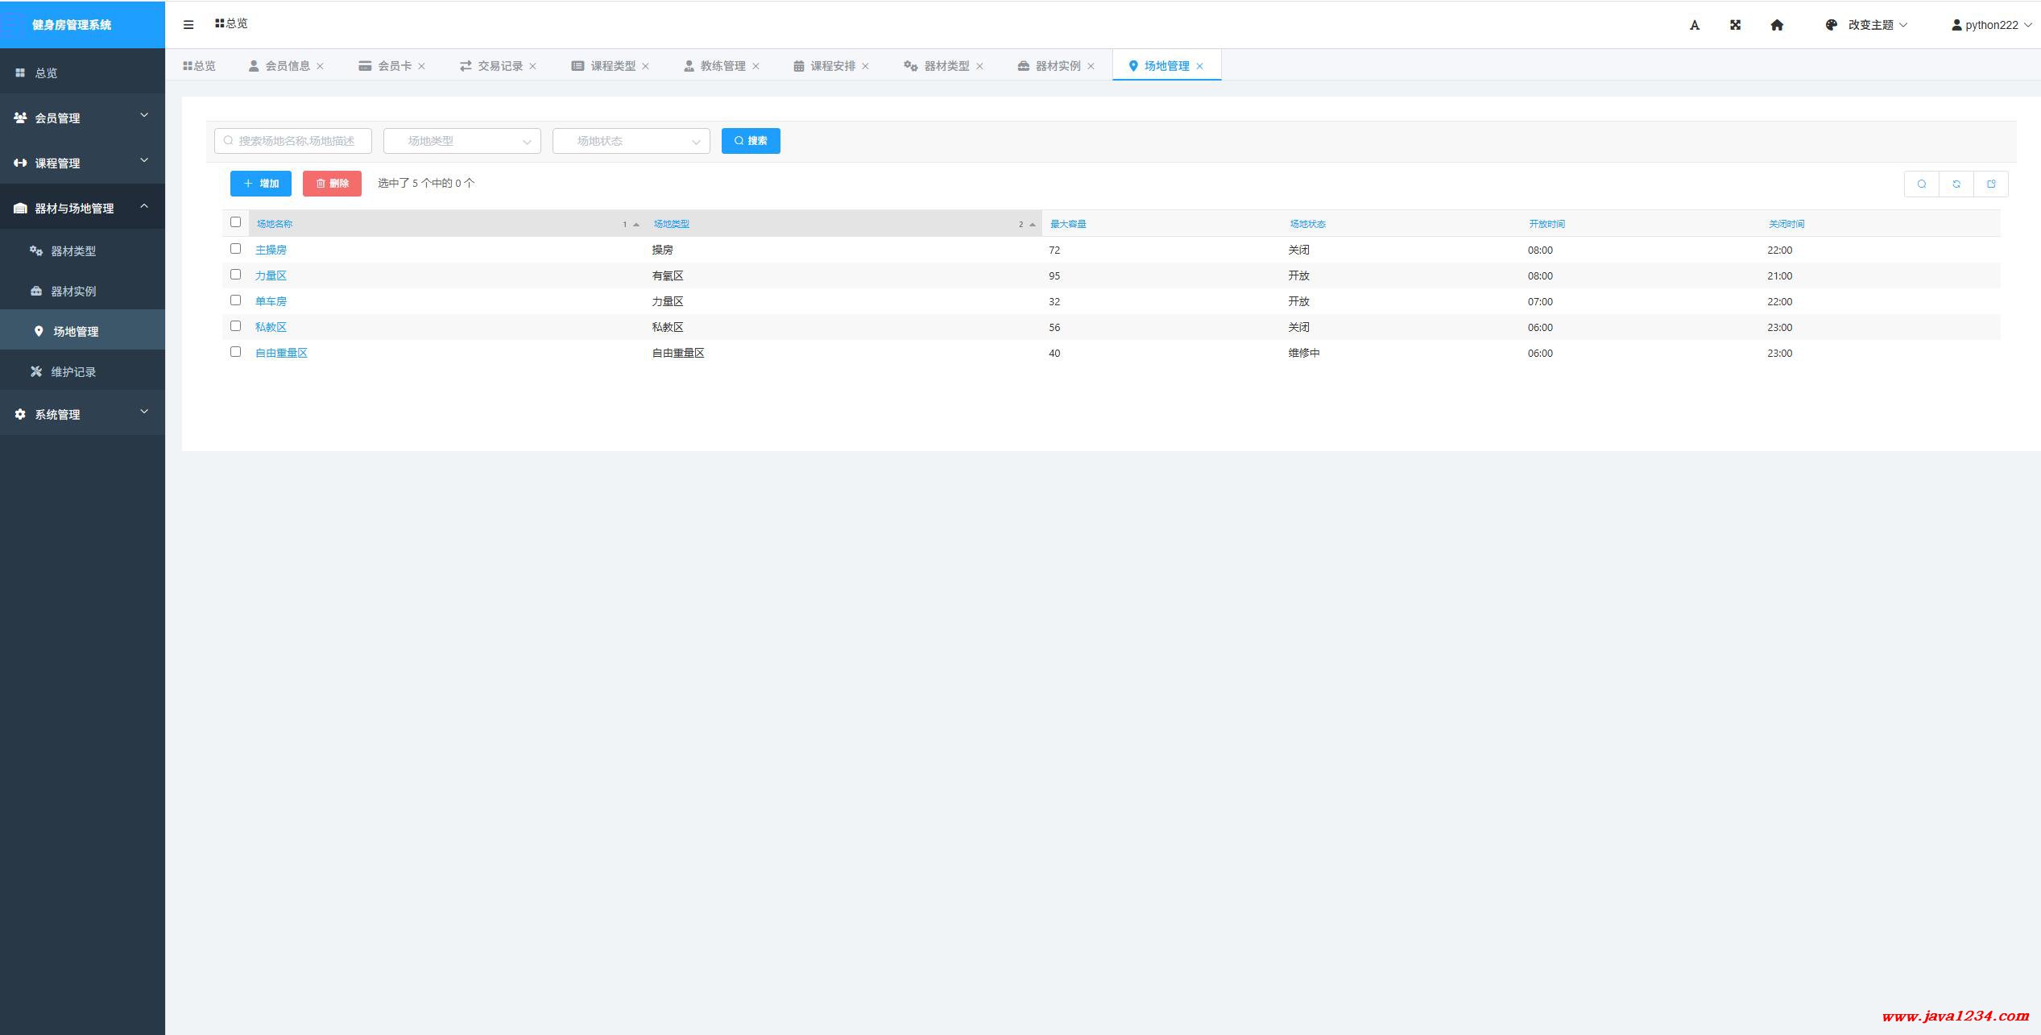
Task: Click the home icon in header
Action: click(x=1777, y=25)
